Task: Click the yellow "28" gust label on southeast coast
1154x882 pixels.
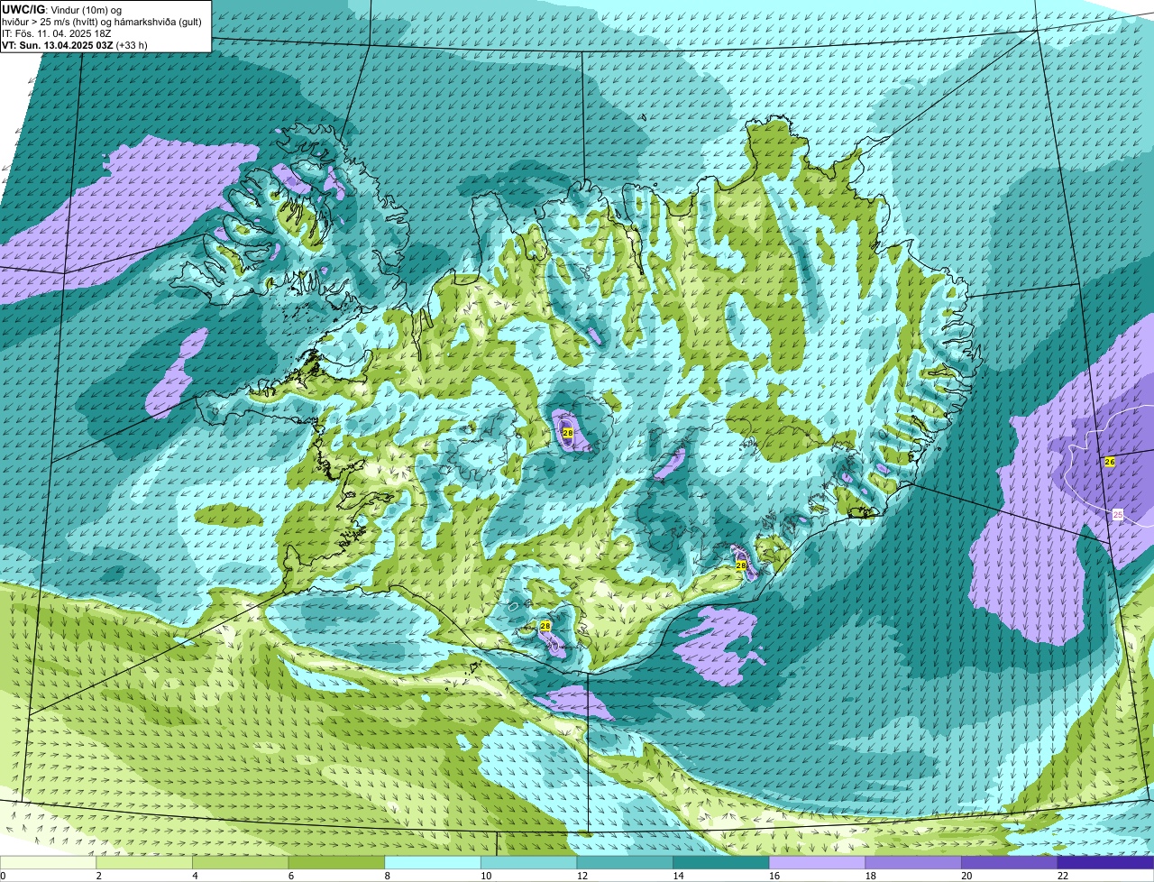Action: click(x=741, y=565)
